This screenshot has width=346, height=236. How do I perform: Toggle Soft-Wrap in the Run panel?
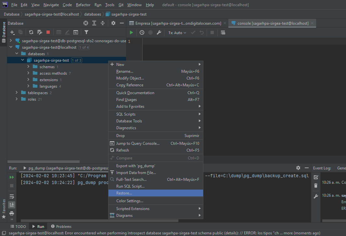[12, 196]
